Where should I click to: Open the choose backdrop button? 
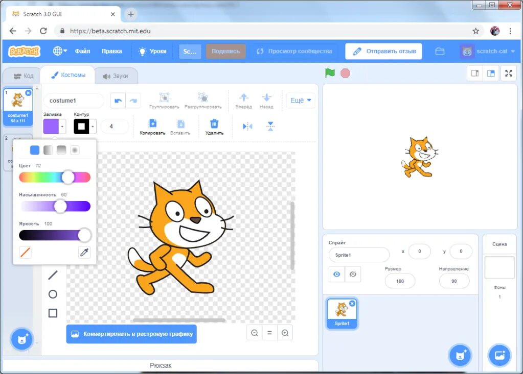[499, 355]
